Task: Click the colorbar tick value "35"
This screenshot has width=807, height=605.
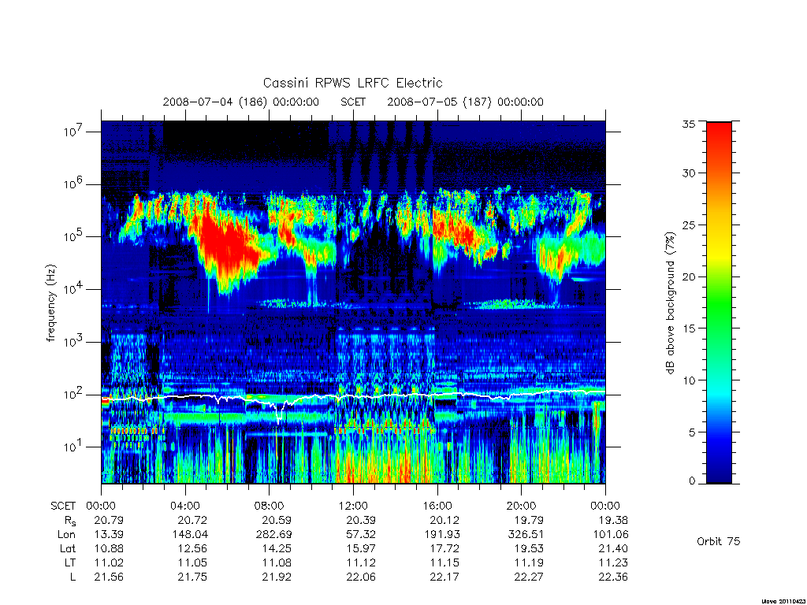Action: (x=689, y=124)
